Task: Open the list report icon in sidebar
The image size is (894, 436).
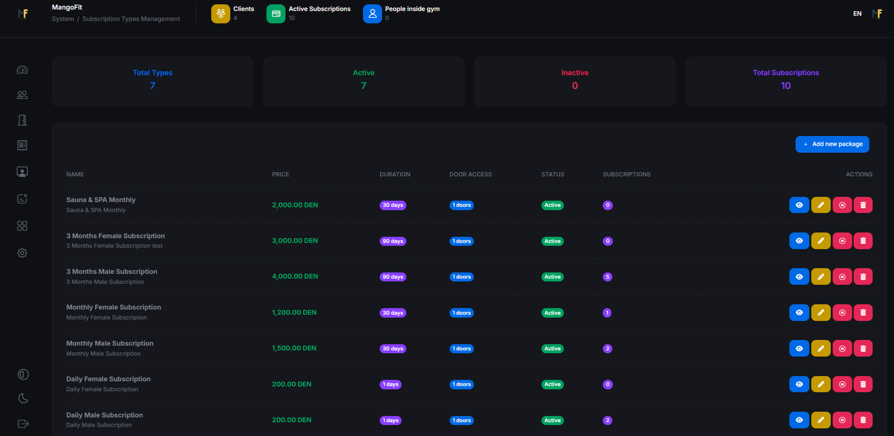Action: pyautogui.click(x=22, y=145)
